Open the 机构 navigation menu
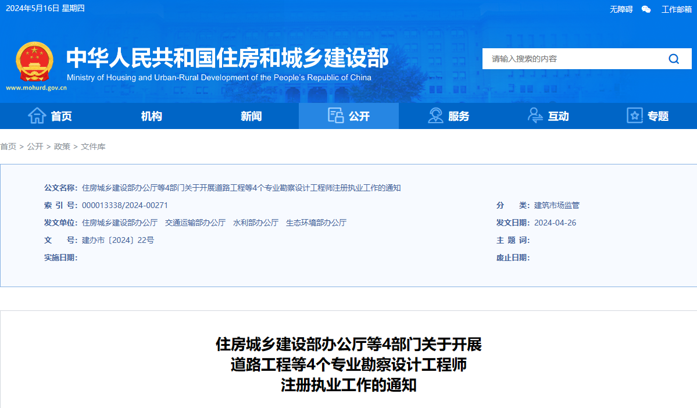Image resolution: width=697 pixels, height=408 pixels. 151,116
